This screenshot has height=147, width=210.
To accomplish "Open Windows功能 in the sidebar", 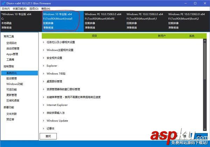I will pyautogui.click(x=15, y=84).
